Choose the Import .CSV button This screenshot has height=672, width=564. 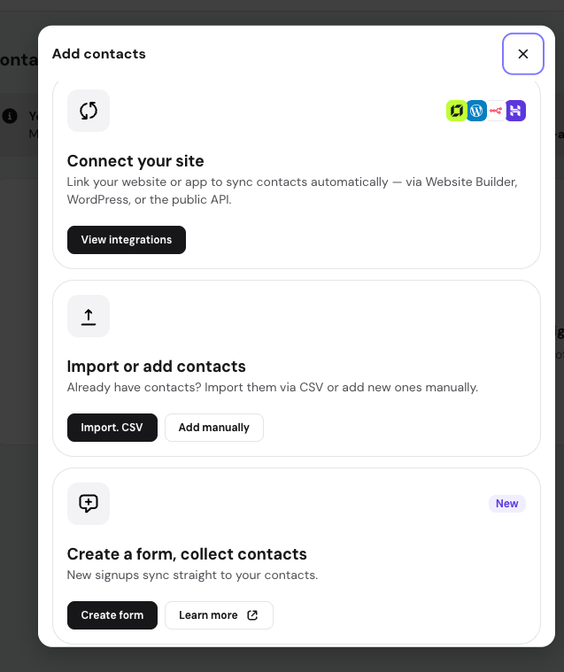pos(112,428)
